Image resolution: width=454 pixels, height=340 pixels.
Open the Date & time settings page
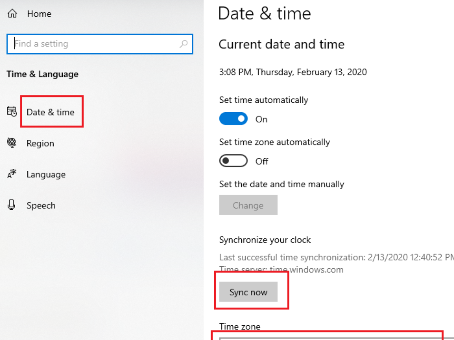pos(50,112)
